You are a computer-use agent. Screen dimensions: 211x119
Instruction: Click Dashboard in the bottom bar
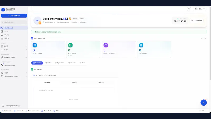point(6,111)
